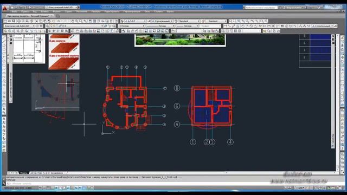Image resolution: width=347 pixels, height=195 pixels.
Task: Switch to Модель tab
Action: [23, 173]
